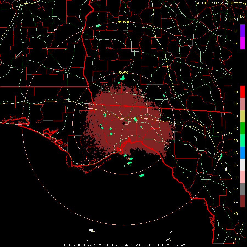
Task: Click the [CLAS] units label
Action: 232,19
